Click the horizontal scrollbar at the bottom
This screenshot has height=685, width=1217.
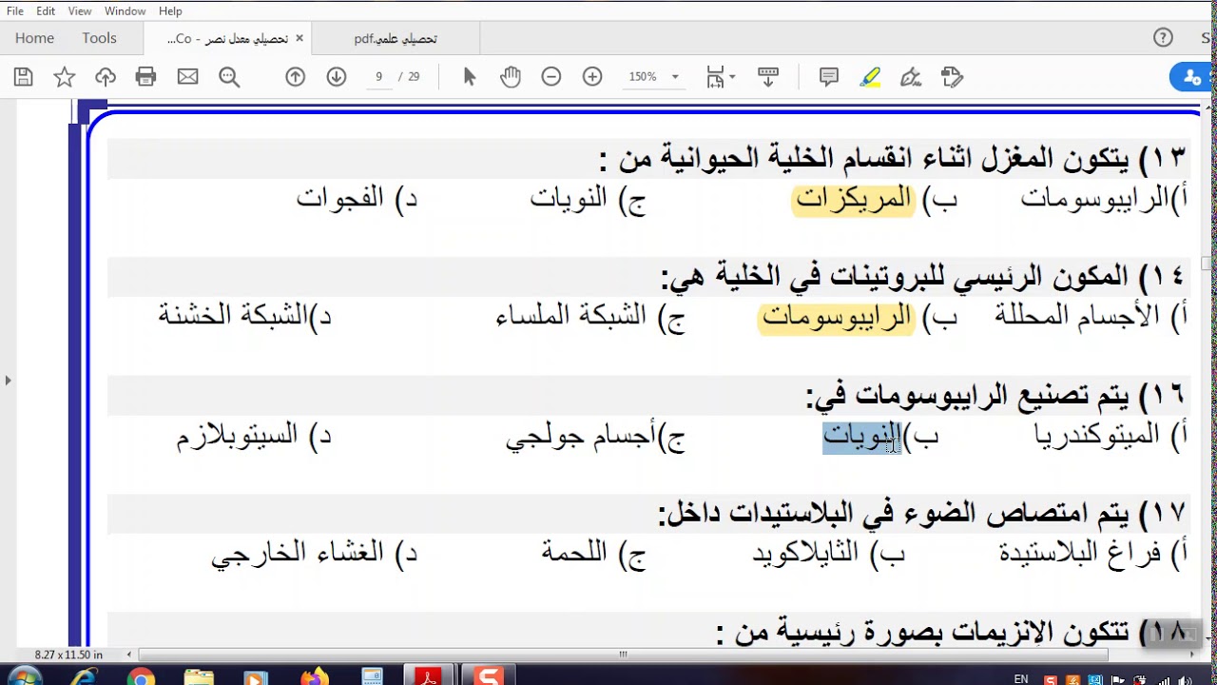pyautogui.click(x=624, y=655)
